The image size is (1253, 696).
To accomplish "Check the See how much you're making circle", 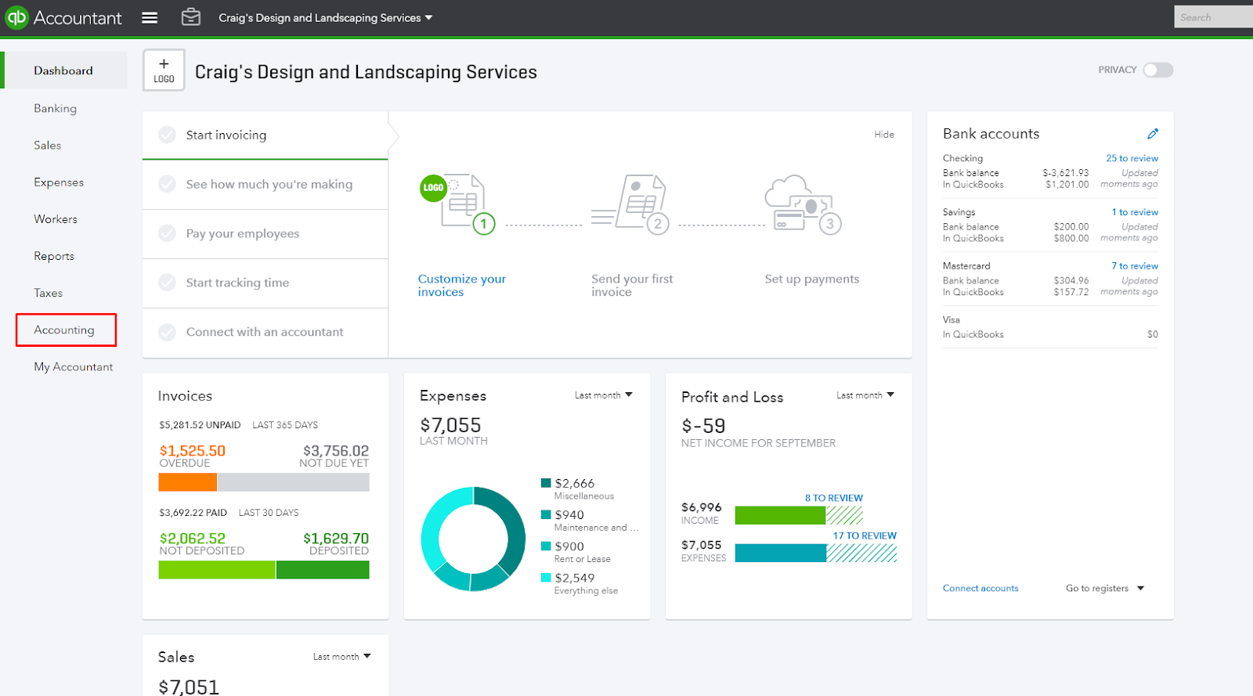I will [167, 184].
